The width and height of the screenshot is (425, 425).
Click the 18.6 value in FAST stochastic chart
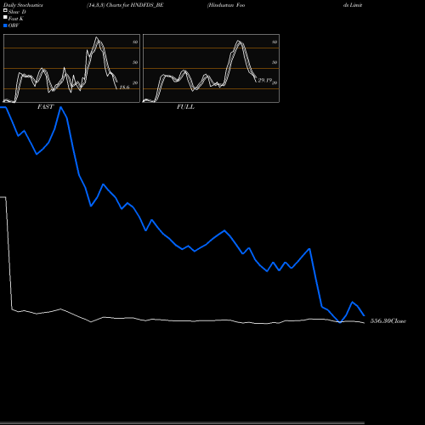124,88
